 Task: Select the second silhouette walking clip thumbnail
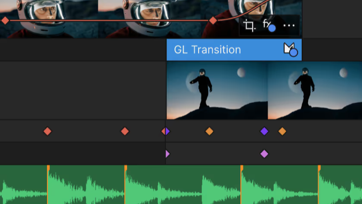click(315, 90)
